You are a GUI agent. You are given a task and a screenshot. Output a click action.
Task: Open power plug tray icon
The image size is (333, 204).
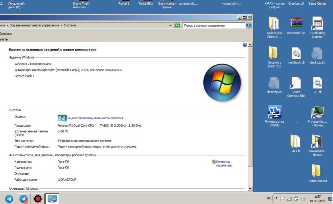pos(296,199)
